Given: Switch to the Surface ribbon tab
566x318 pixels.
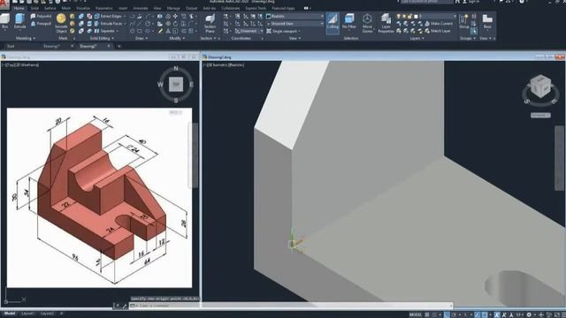Looking at the screenshot, I should pos(50,8).
